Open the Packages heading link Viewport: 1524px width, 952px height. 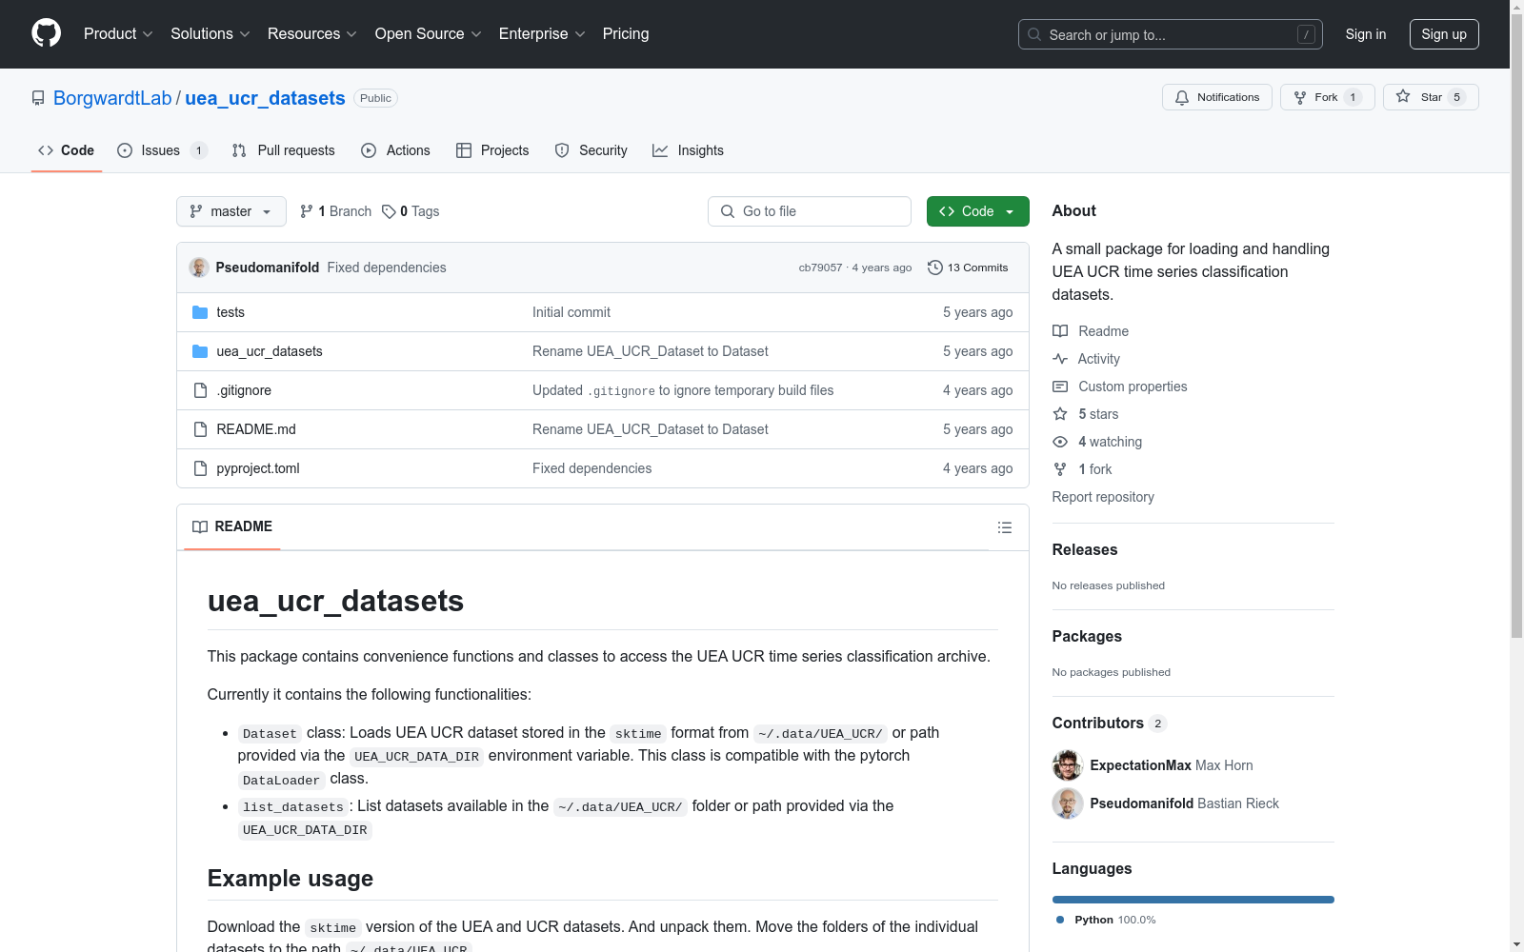click(x=1087, y=636)
